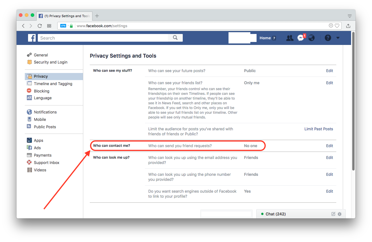Edit email address lookup setting
This screenshot has height=242, width=372.
click(329, 157)
